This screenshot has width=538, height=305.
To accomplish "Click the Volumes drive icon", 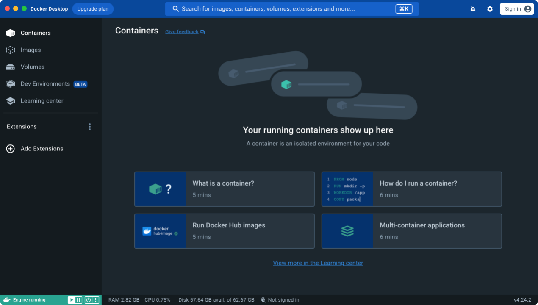I will (x=11, y=67).
